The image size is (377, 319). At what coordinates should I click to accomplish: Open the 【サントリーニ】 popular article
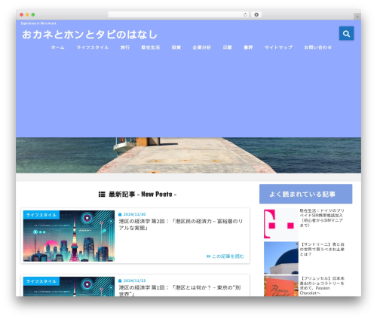322,250
